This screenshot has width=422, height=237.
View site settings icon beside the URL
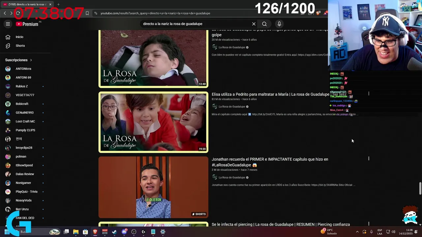click(96, 13)
